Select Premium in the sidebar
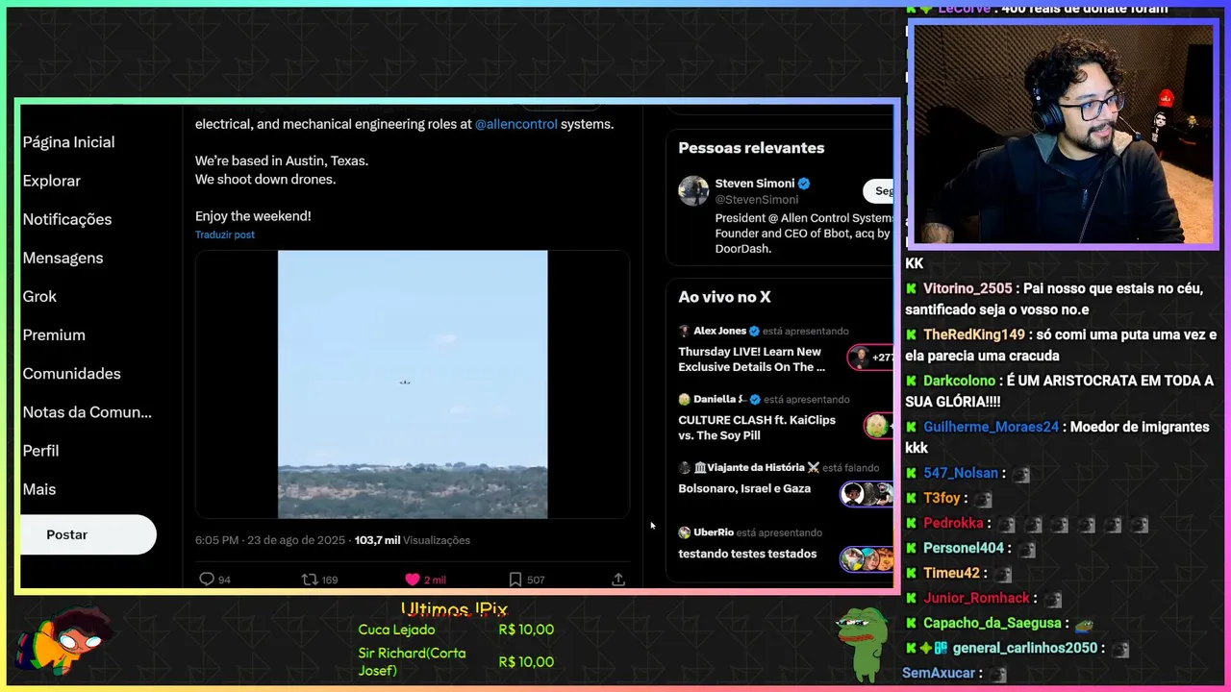1231x692 pixels. (54, 334)
